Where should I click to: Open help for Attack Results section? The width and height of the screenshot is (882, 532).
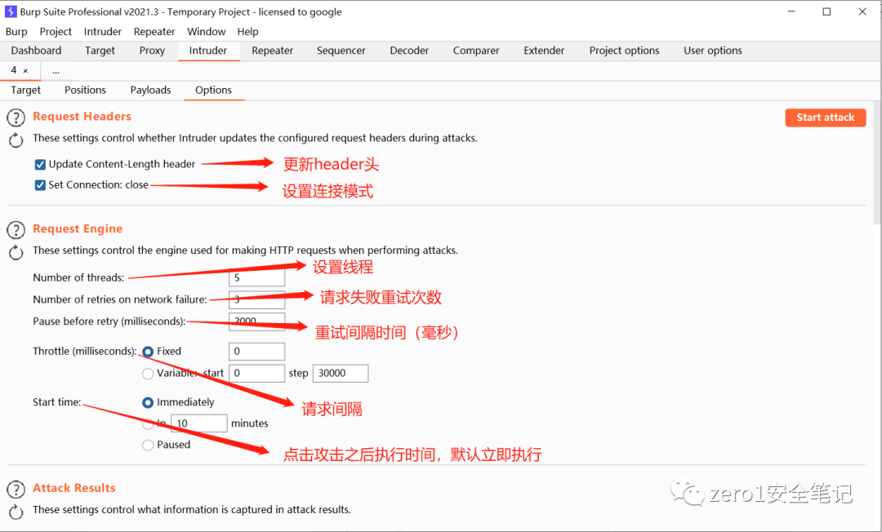[x=16, y=490]
